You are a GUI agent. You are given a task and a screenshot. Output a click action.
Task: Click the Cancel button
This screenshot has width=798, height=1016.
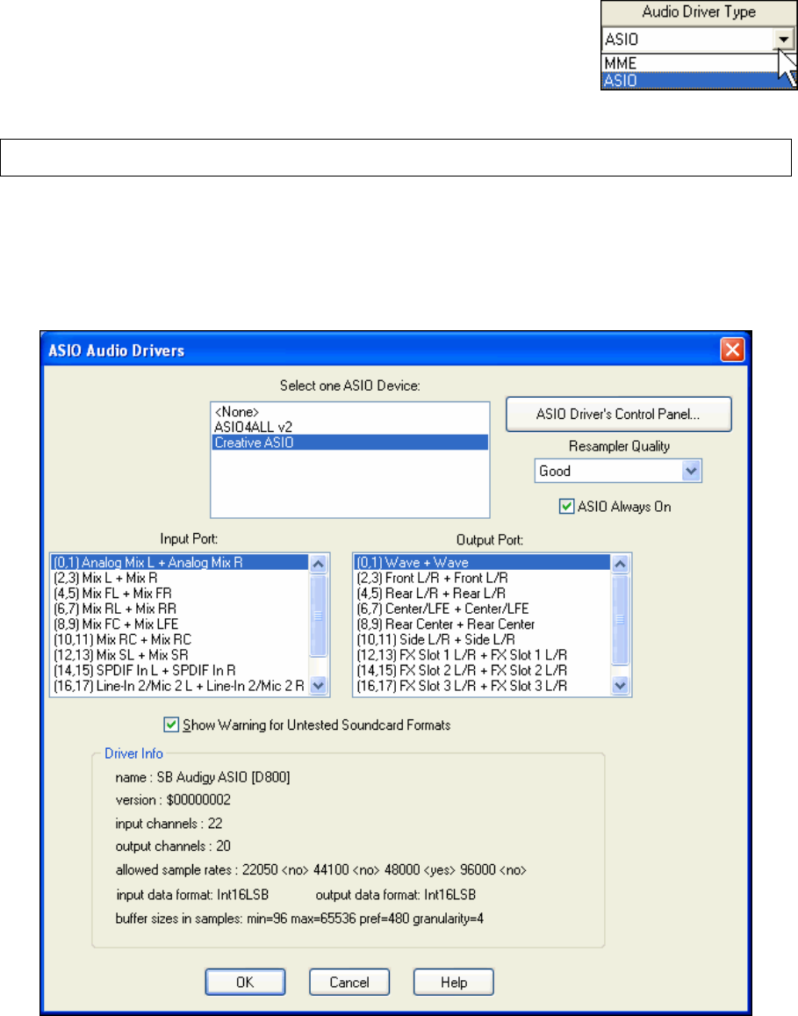[349, 983]
